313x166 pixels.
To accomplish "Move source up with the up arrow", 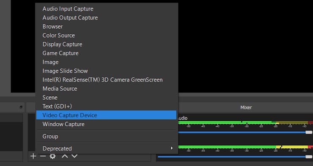I will coord(65,156).
